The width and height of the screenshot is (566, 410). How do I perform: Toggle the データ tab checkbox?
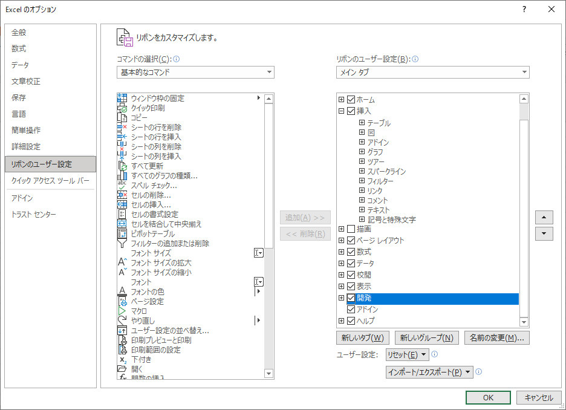[351, 263]
